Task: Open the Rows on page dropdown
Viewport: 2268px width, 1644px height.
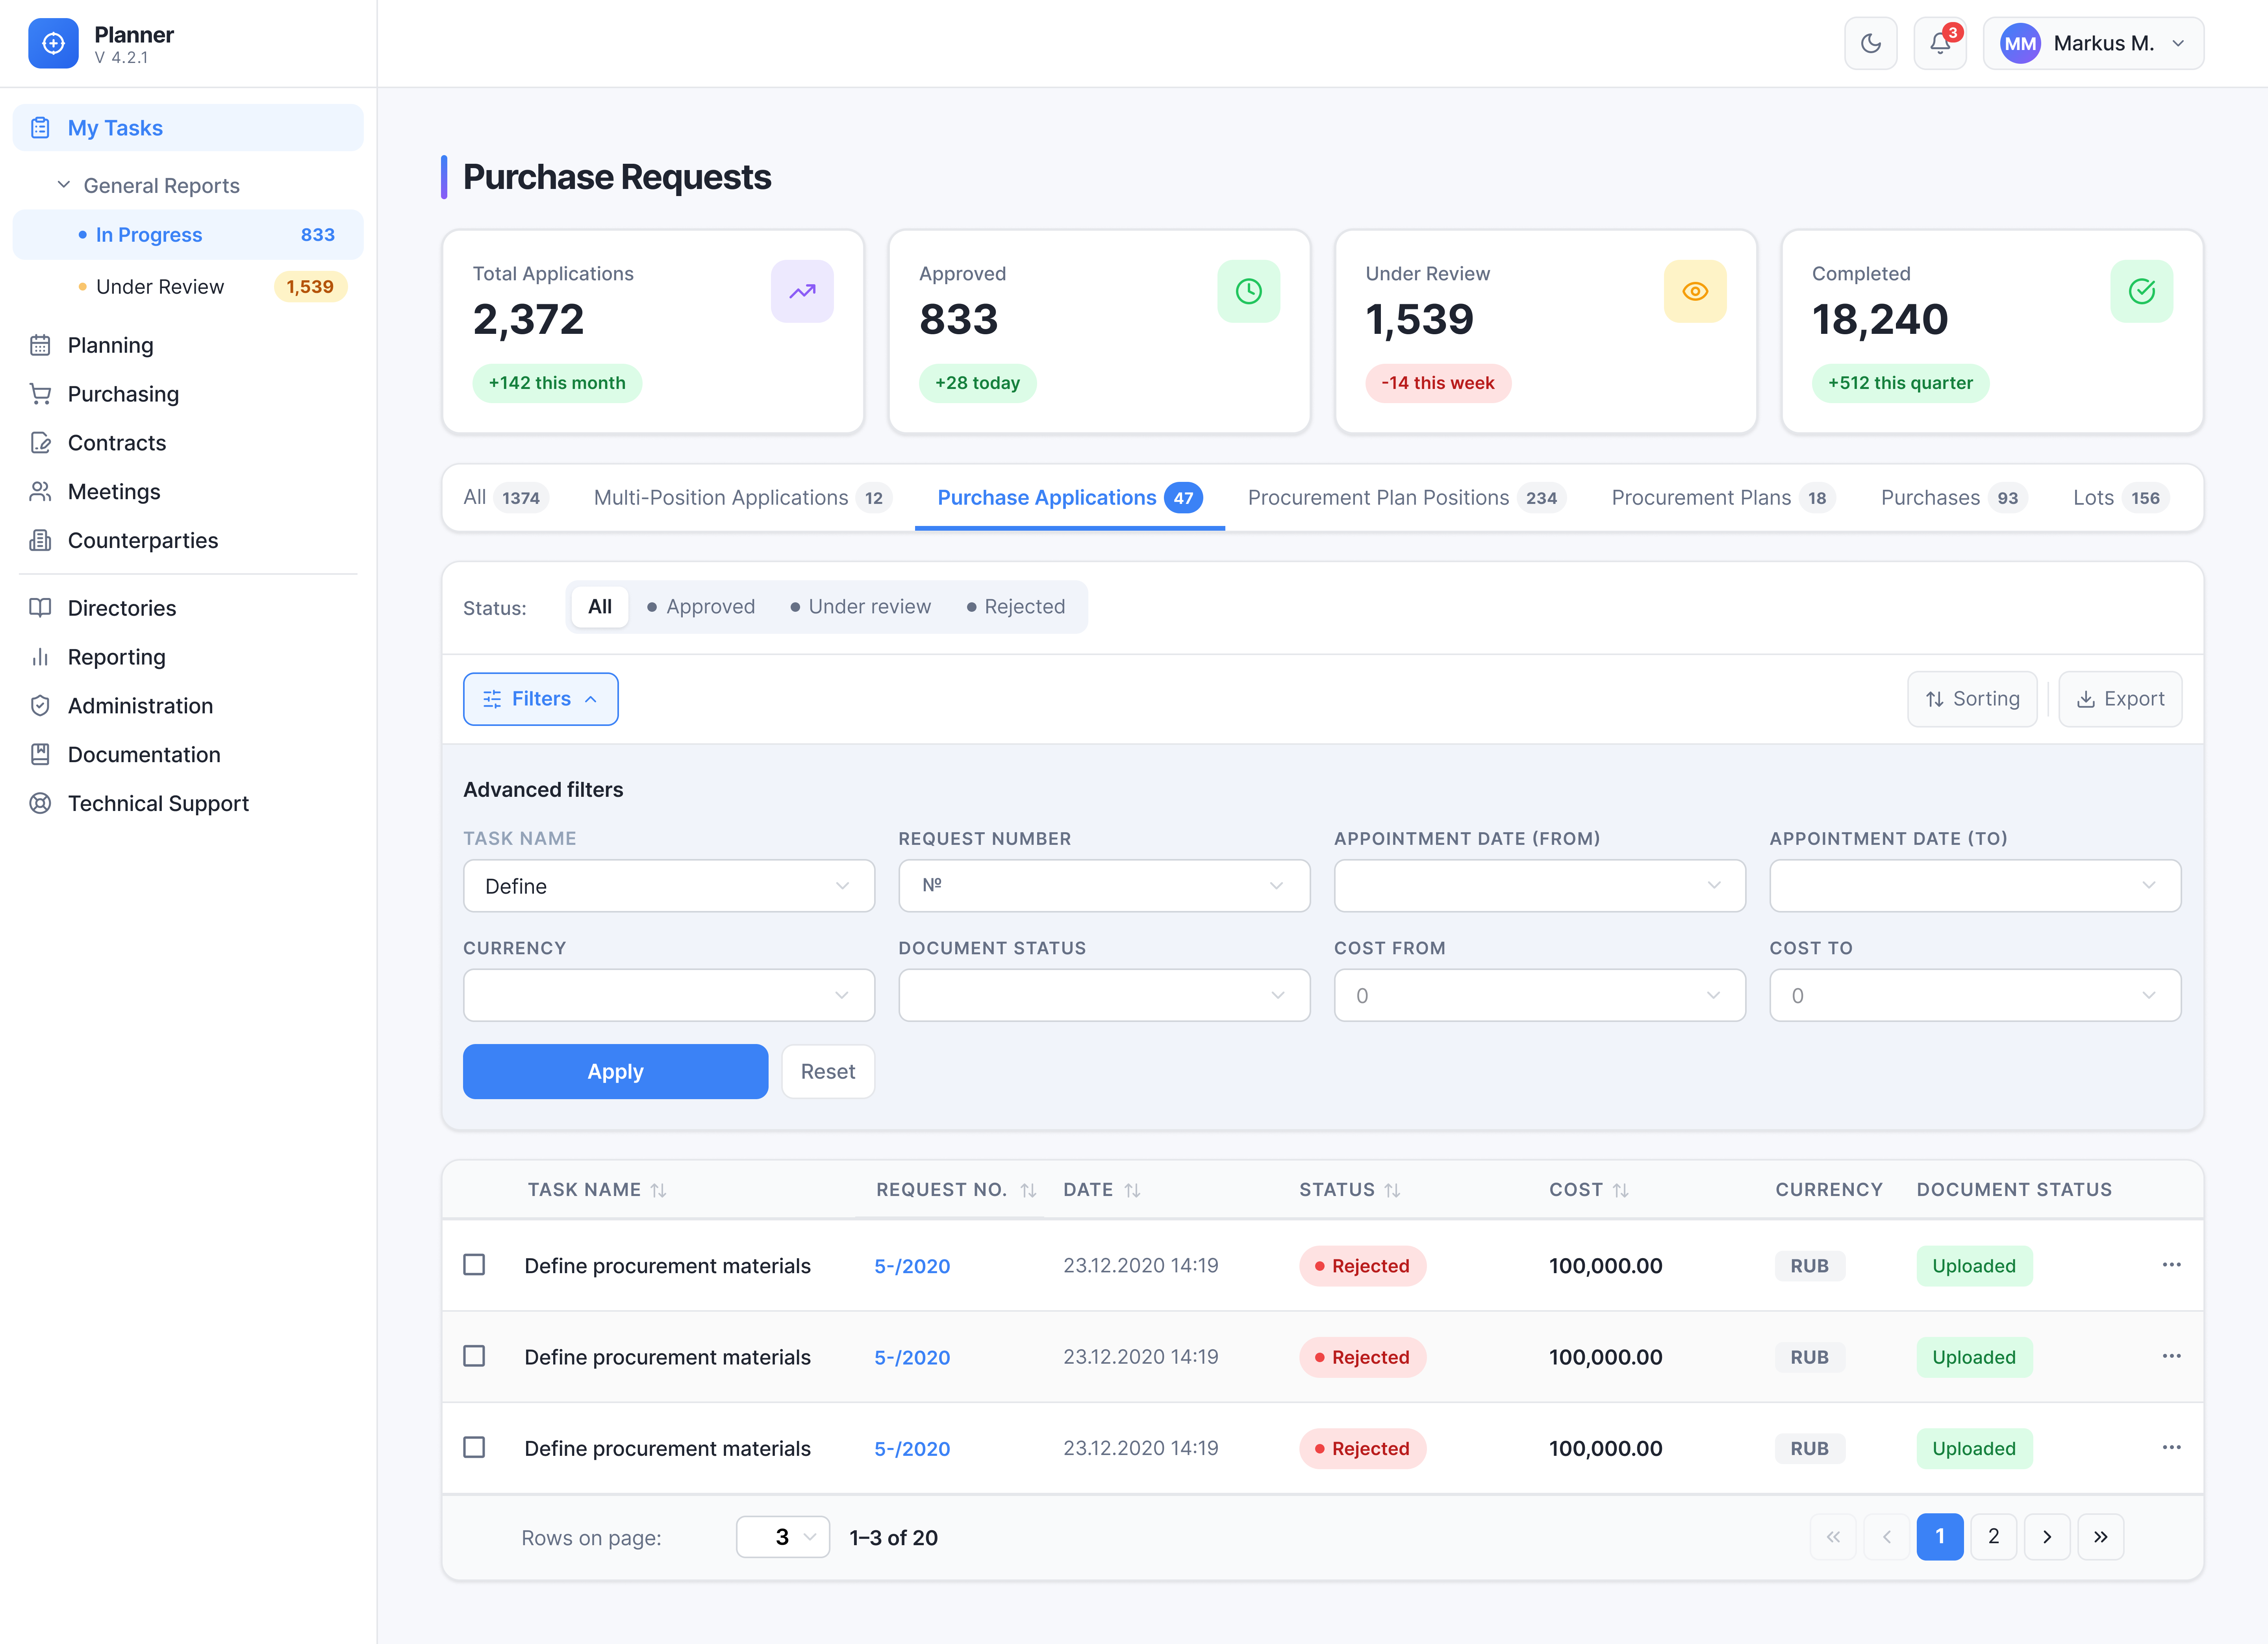Action: tap(783, 1537)
